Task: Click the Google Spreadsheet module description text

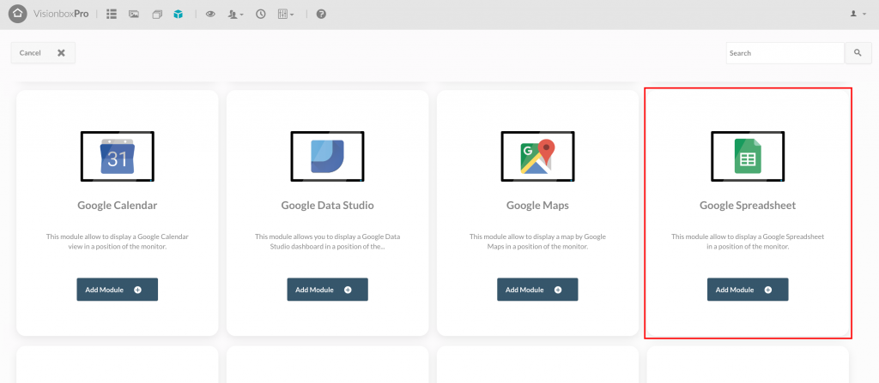Action: click(748, 242)
